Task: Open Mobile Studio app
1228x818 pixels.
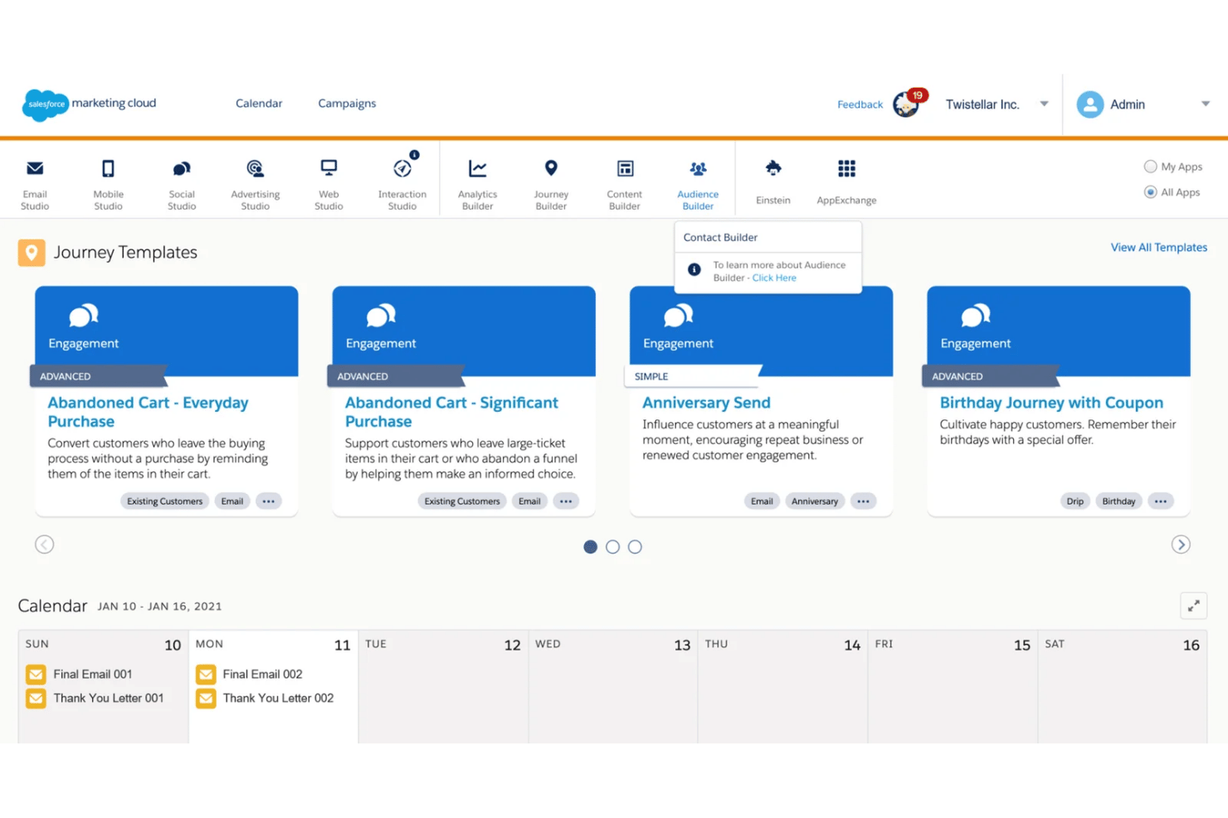Action: pos(108,184)
